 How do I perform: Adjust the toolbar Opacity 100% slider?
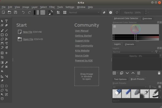(x=133, y=13)
